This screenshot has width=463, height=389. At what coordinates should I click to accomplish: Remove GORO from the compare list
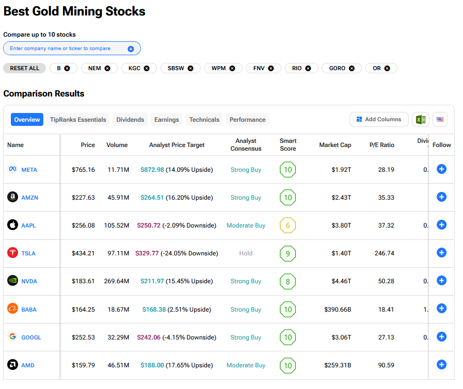tap(352, 69)
